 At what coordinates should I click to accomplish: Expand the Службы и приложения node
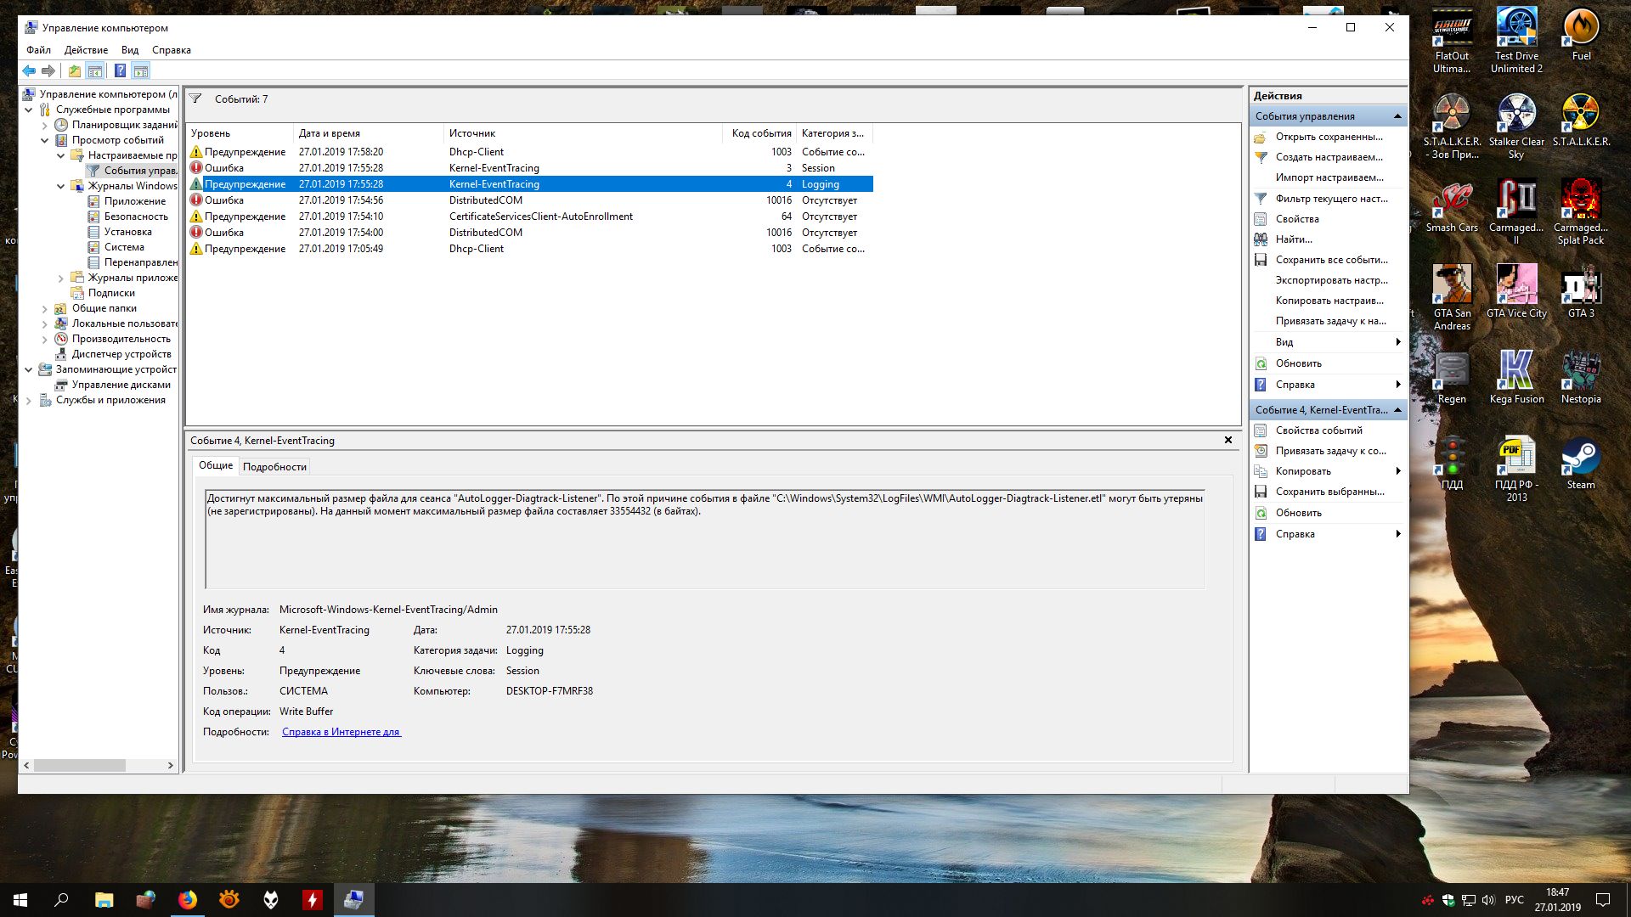pos(28,401)
